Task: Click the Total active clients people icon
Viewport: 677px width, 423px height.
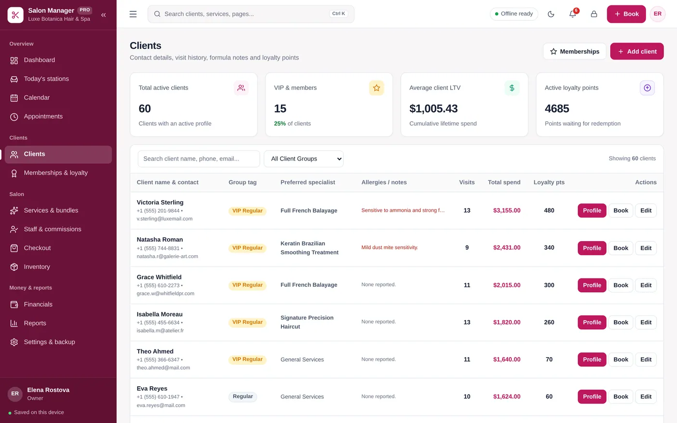Action: point(241,88)
